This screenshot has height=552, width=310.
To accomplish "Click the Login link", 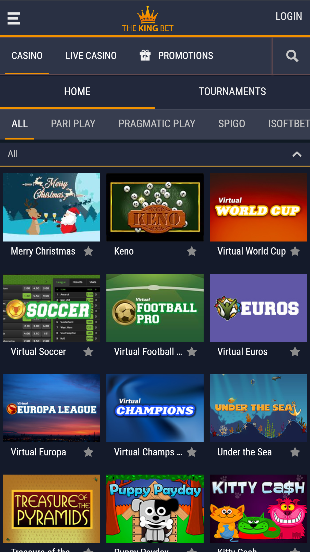I will [x=289, y=16].
